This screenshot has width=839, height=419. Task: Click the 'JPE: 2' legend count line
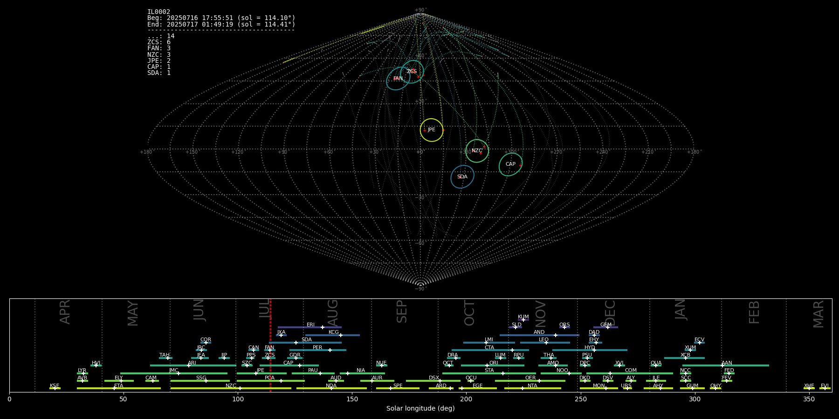click(159, 61)
